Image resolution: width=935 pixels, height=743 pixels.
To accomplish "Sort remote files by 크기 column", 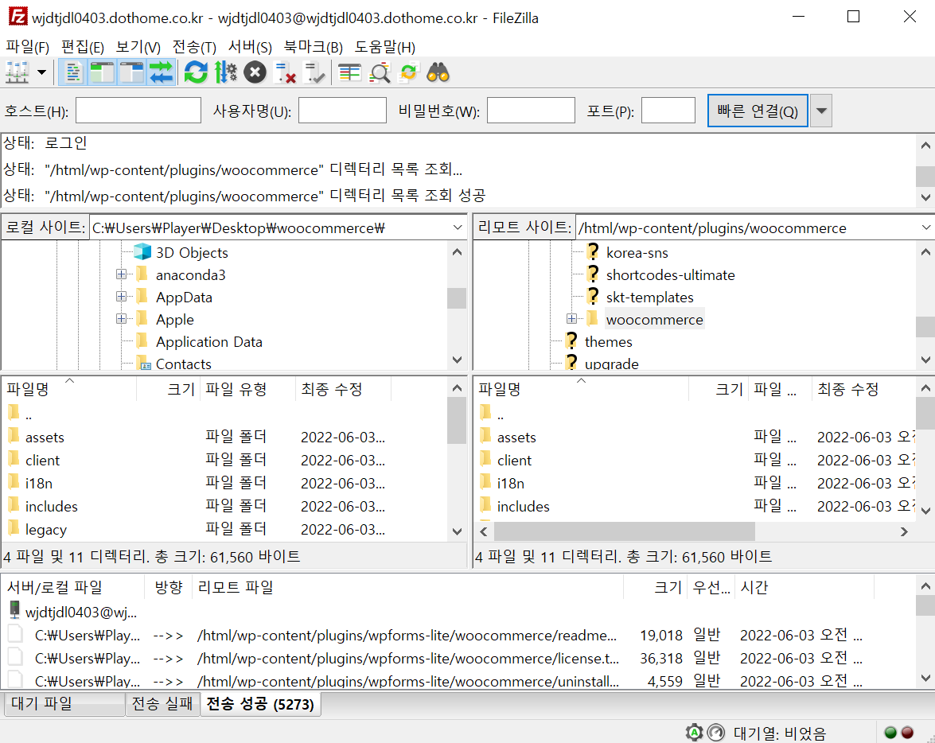I will (718, 389).
